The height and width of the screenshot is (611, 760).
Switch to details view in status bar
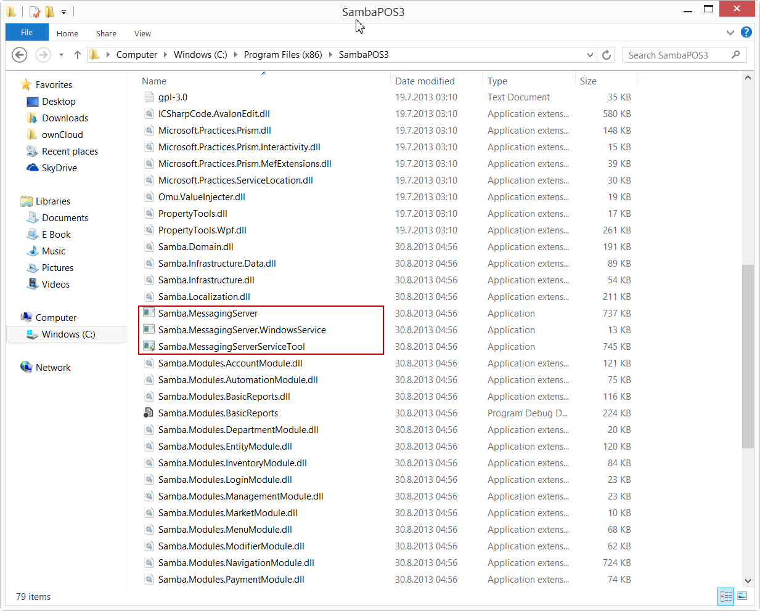point(725,596)
